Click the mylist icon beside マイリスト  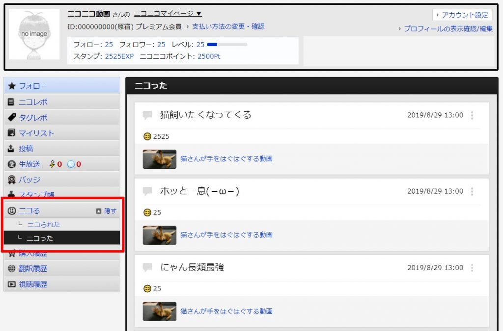12,132
